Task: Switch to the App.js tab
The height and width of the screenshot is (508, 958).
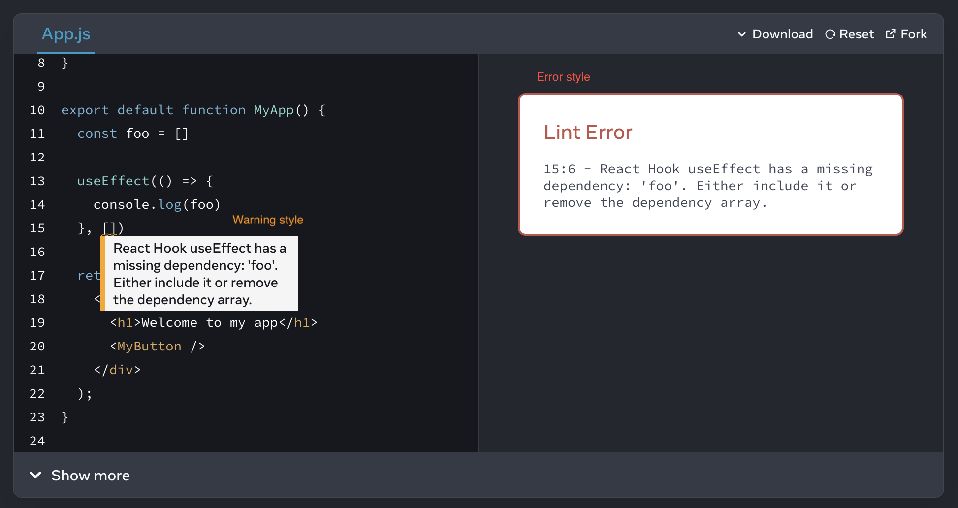Action: pos(66,34)
